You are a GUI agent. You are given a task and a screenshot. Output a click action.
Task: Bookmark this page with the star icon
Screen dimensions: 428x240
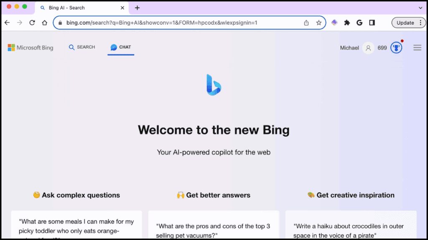click(x=318, y=22)
